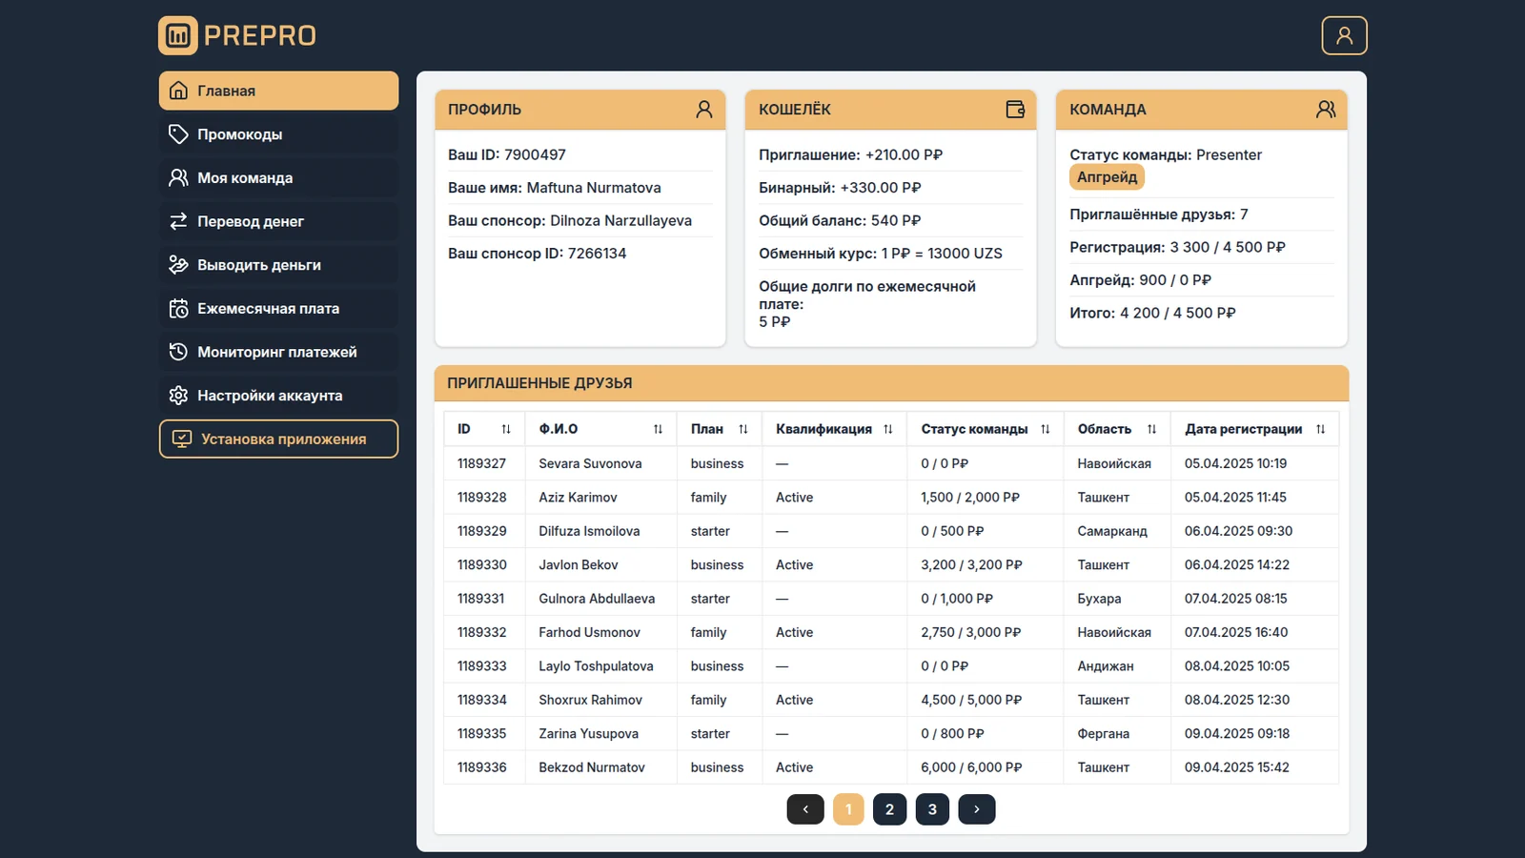
Task: Open the Выводить деньги menu item
Action: (278, 265)
